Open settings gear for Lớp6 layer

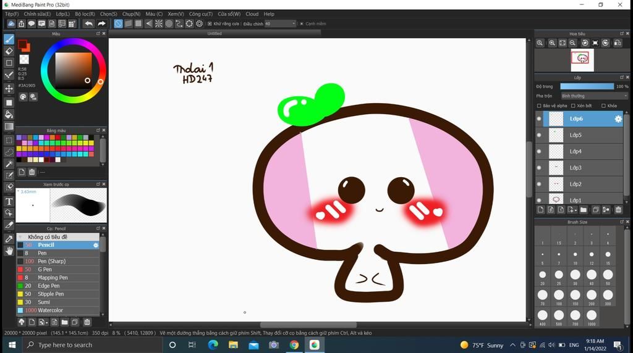618,119
